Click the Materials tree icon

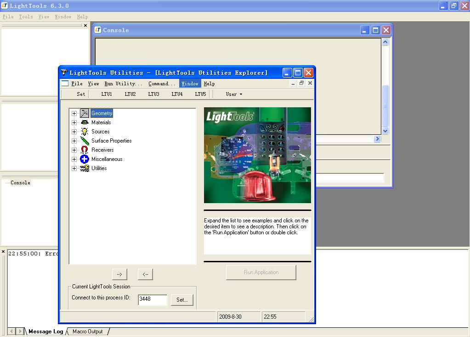85,122
